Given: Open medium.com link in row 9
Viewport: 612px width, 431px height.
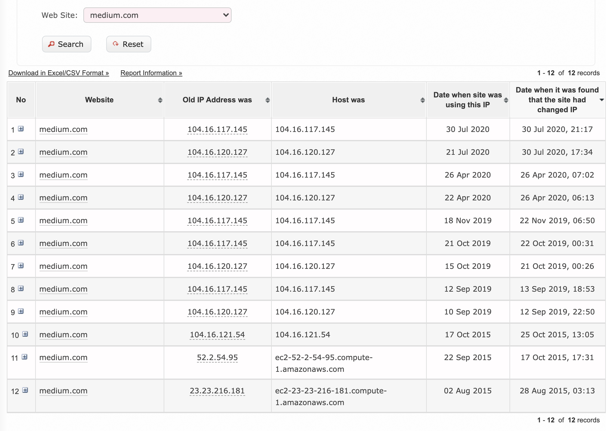Looking at the screenshot, I should pos(63,312).
